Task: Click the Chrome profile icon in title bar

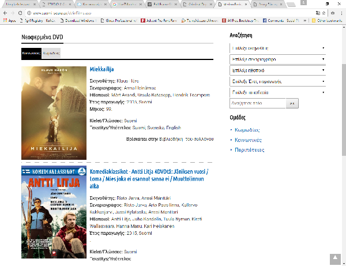Action: tap(304, 3)
